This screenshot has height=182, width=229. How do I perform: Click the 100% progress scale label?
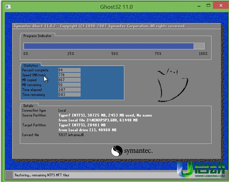pos(203,54)
